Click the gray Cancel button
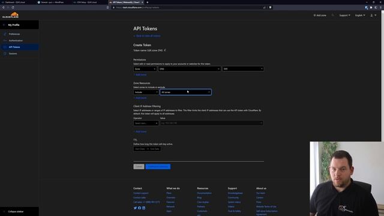This screenshot has height=216, width=384. [x=139, y=167]
